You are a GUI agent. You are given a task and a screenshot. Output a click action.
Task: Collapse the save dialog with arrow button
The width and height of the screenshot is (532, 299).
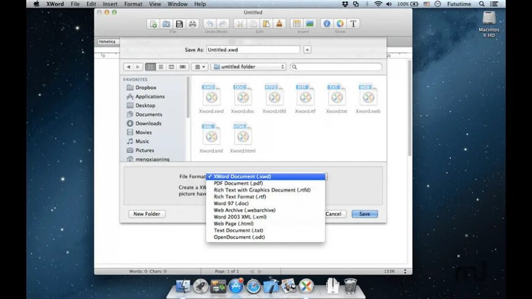[x=307, y=50]
